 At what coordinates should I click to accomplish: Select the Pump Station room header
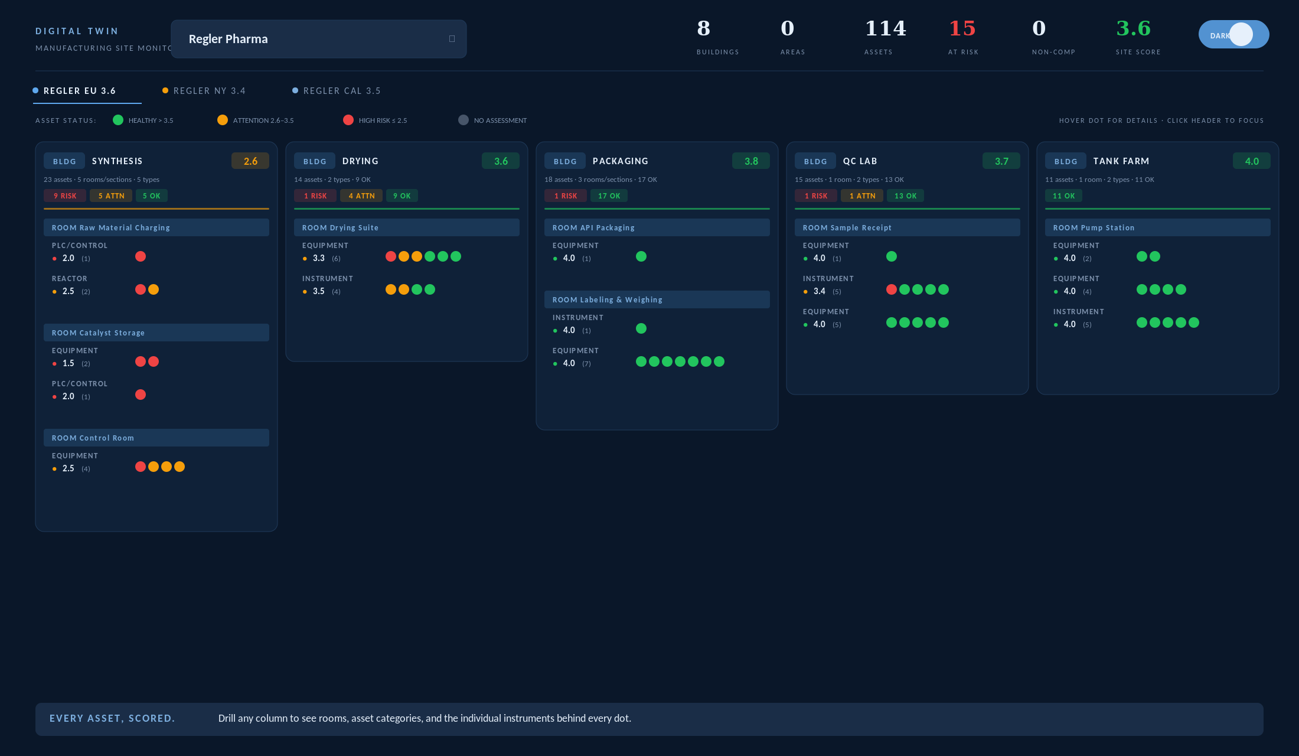[1158, 228]
